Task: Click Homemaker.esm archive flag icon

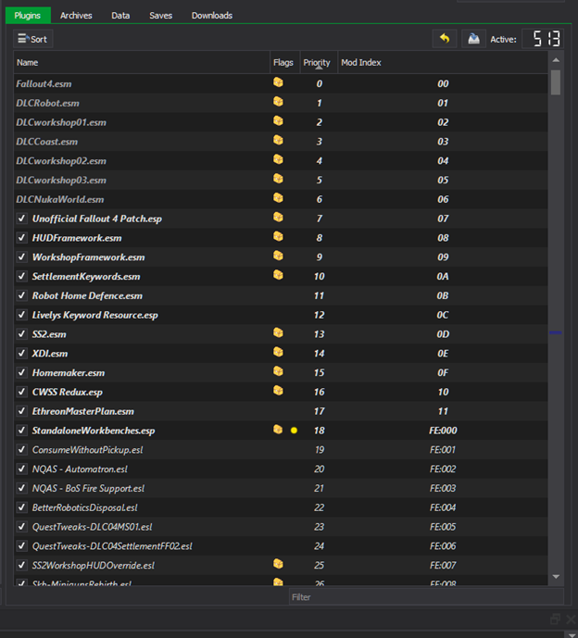Action: (278, 371)
